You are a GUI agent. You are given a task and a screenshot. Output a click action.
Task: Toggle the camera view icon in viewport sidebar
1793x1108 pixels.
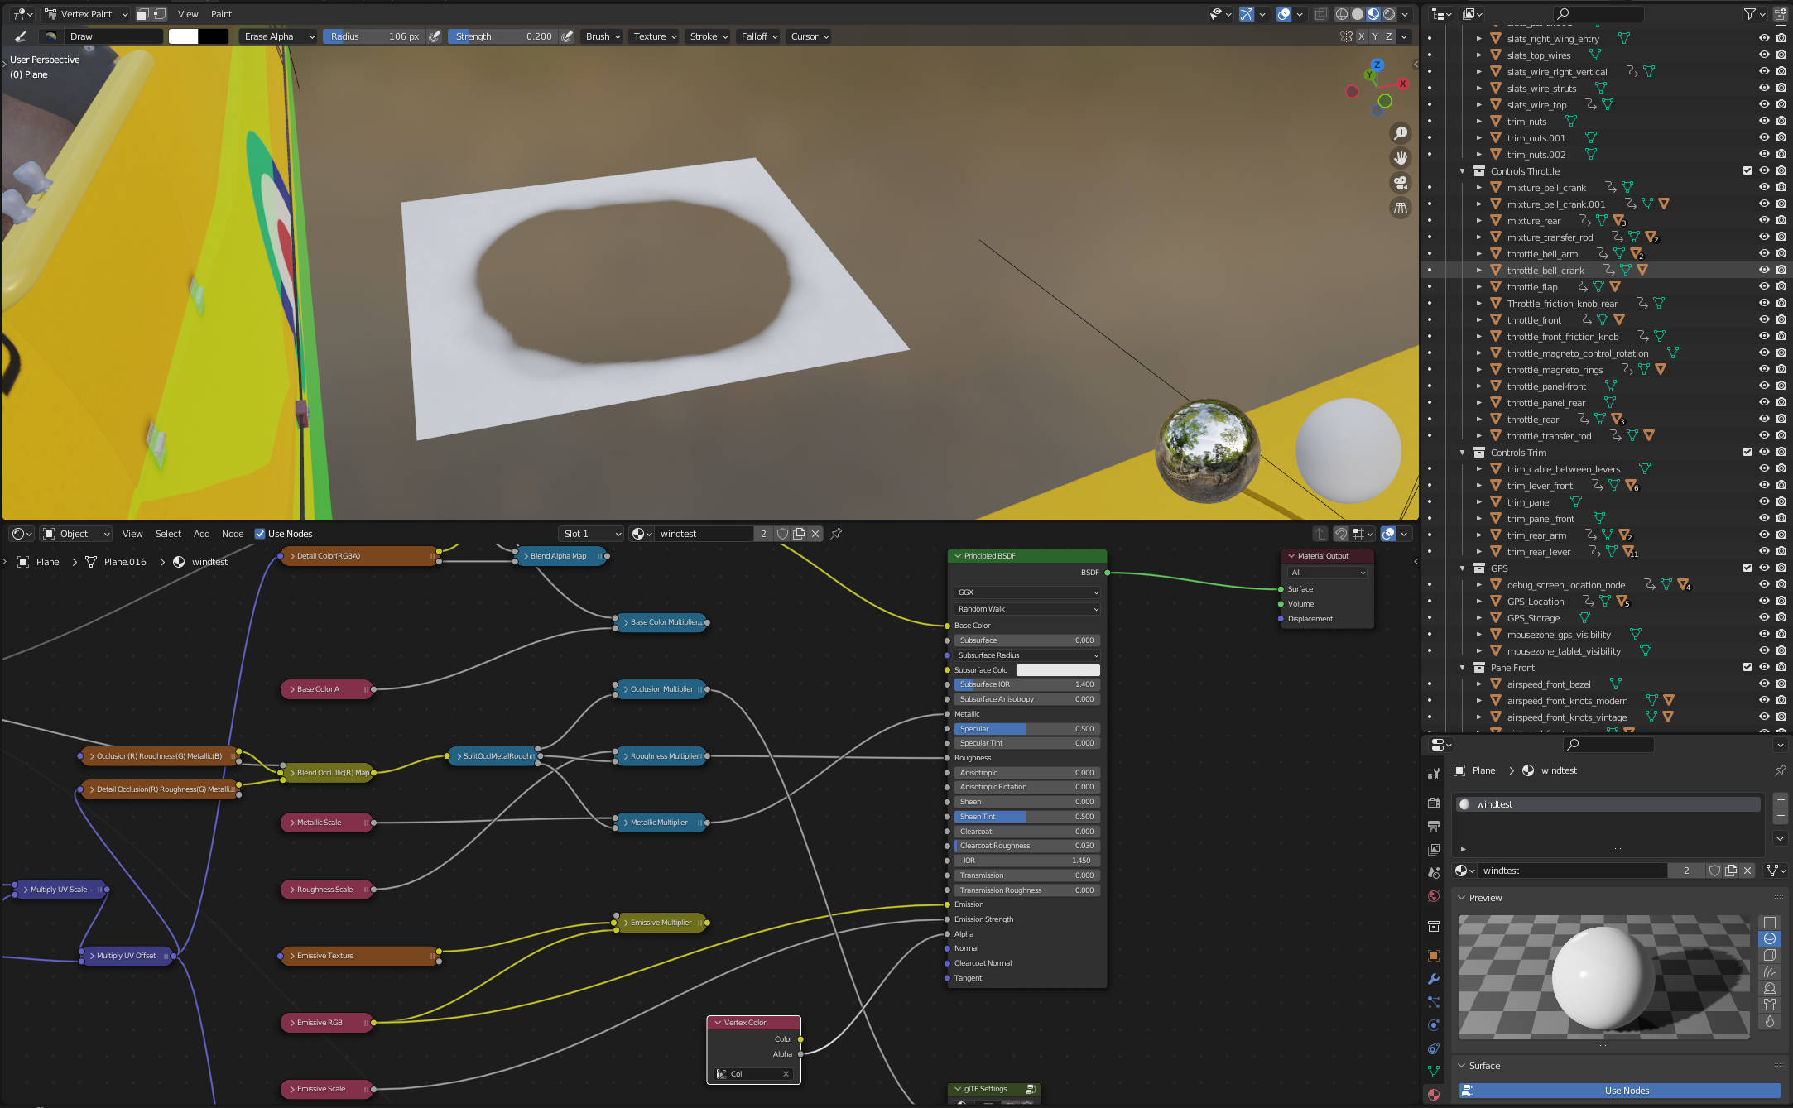coord(1401,183)
